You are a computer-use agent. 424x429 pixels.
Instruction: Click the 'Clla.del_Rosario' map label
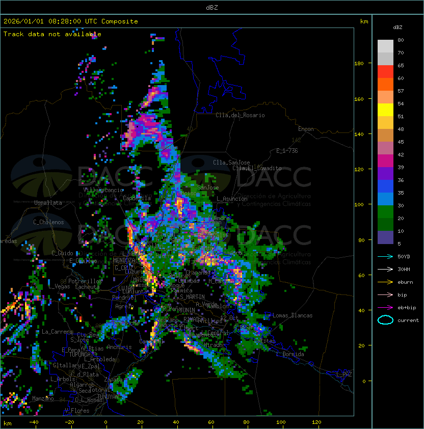tap(240, 115)
